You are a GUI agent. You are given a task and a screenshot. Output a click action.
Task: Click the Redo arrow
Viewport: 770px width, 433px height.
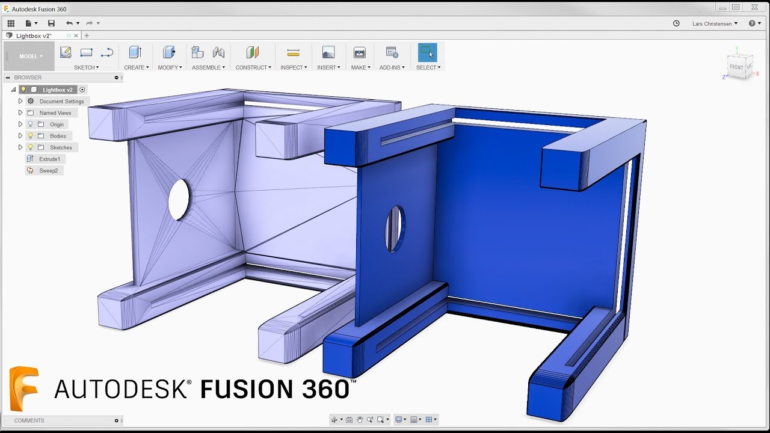89,23
